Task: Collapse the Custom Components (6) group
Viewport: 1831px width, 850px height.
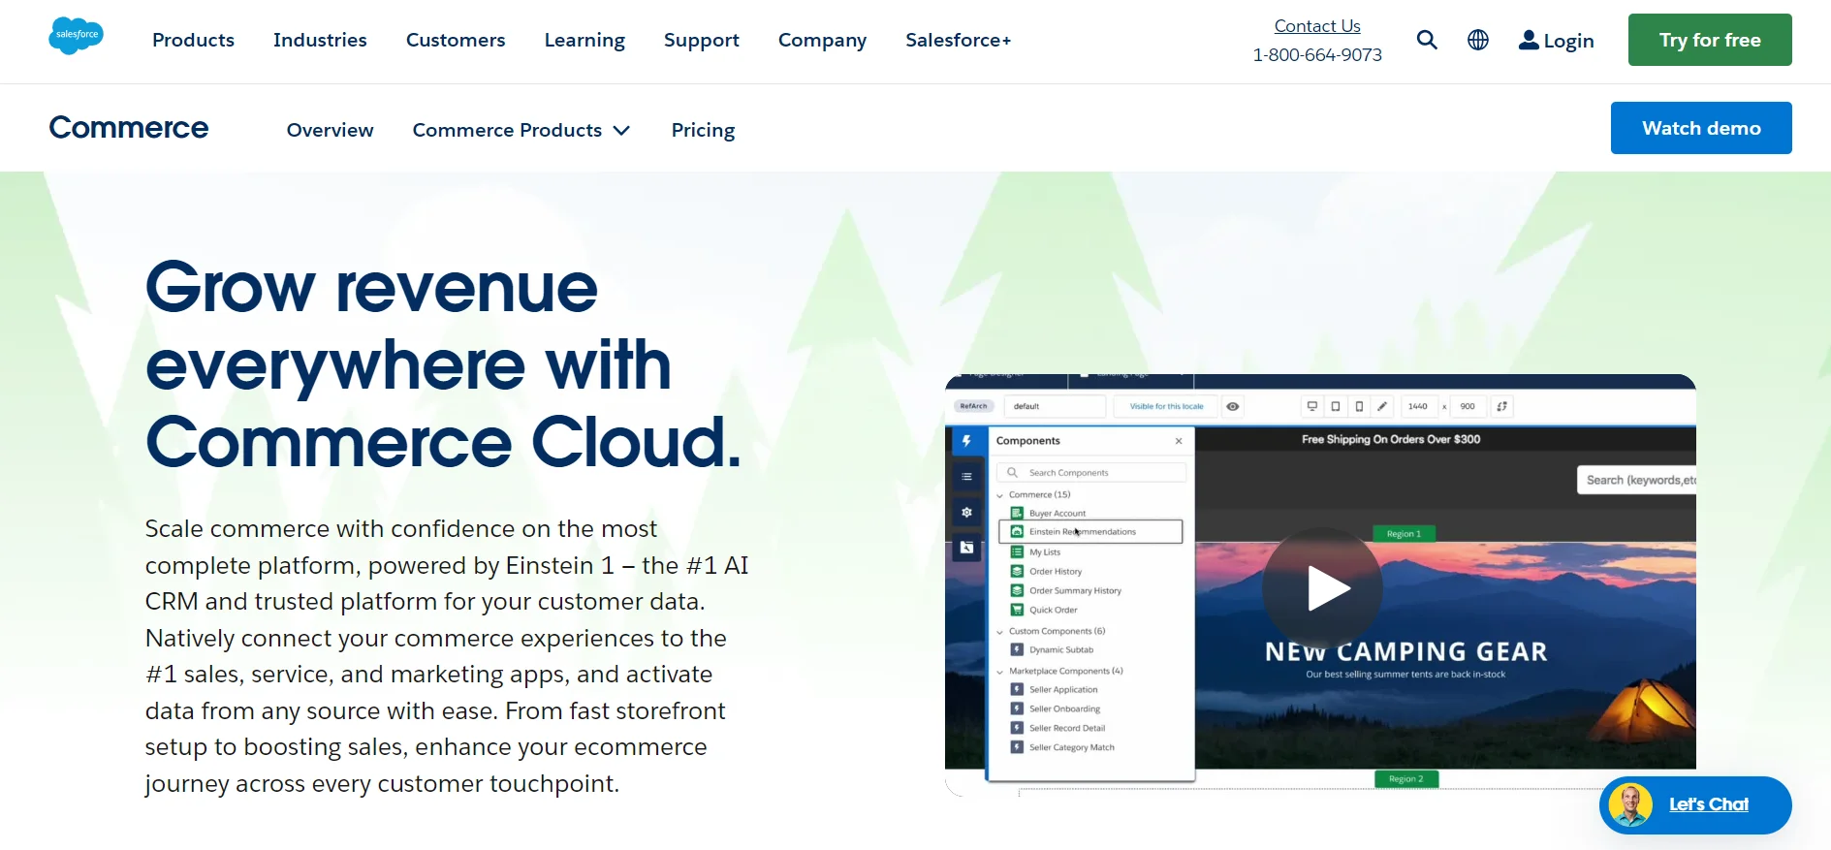Action: coord(1000,632)
